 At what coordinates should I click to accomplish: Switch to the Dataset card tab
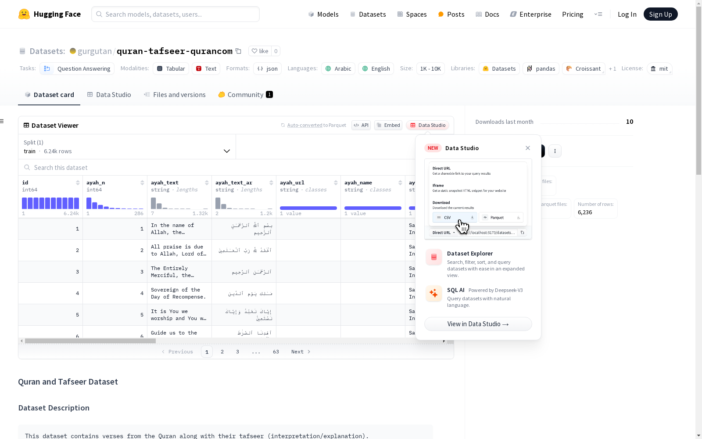pyautogui.click(x=49, y=95)
